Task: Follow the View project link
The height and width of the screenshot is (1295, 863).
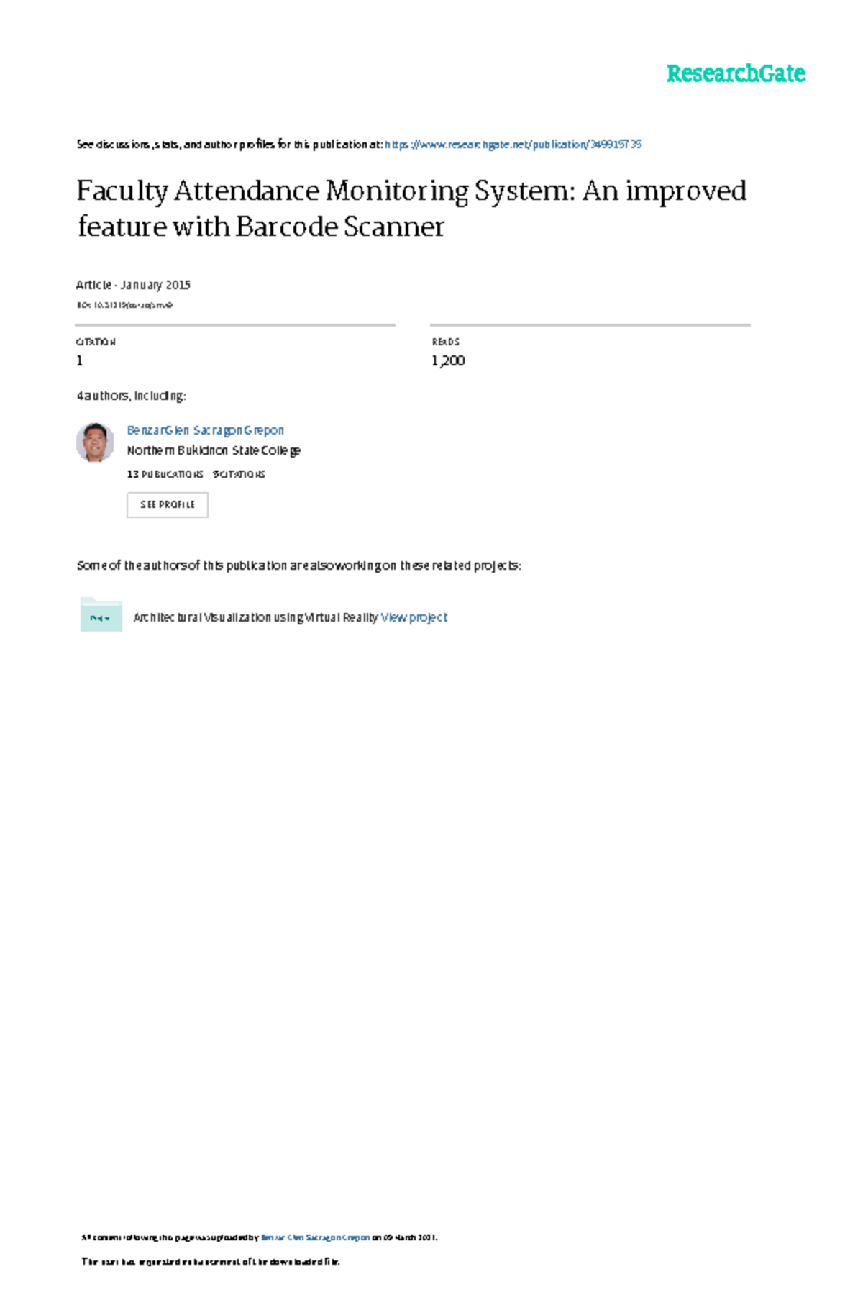Action: 414,617
